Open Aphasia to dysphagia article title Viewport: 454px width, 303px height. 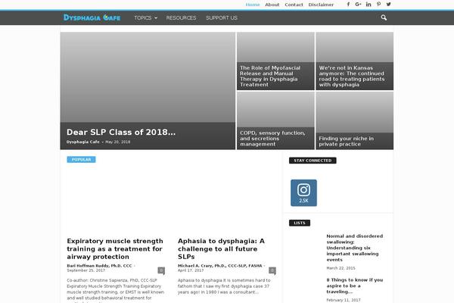coord(221,248)
